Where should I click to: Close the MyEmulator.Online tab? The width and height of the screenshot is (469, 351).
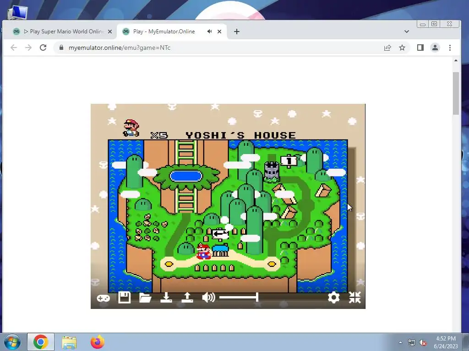point(219,32)
